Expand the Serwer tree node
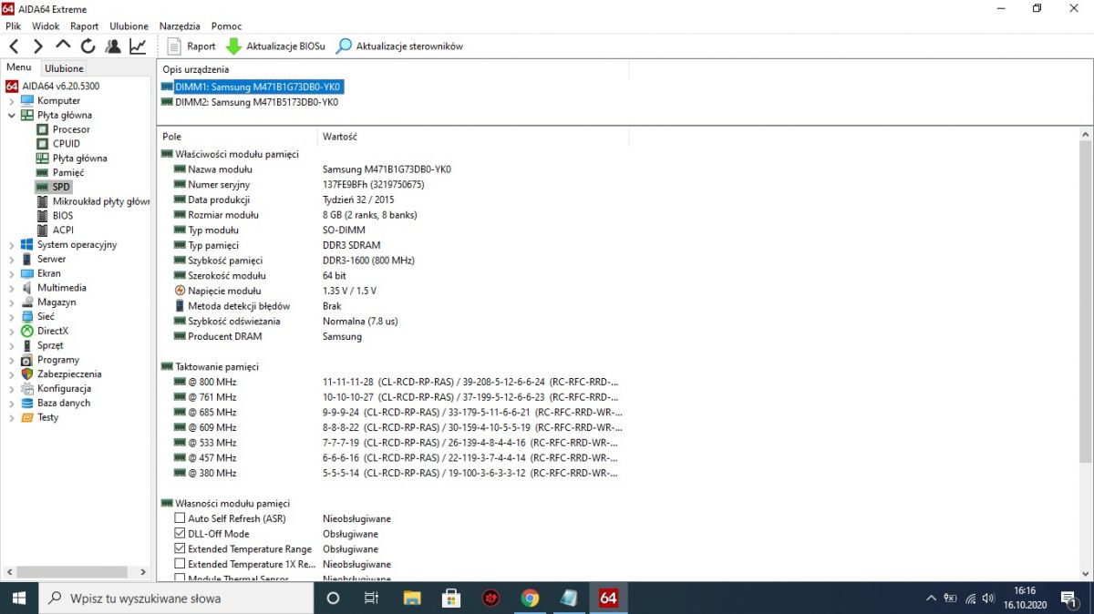 pos(12,259)
